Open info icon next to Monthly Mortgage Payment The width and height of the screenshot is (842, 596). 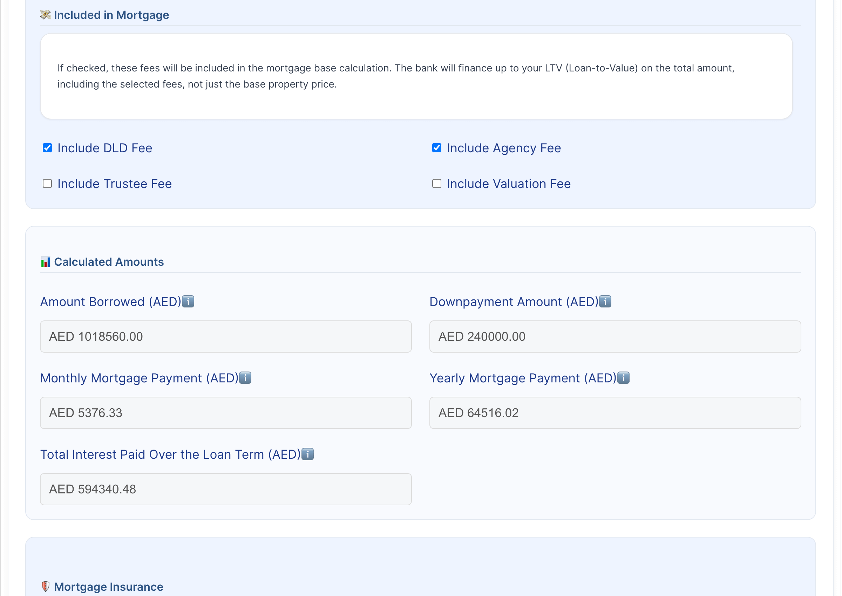click(x=245, y=378)
